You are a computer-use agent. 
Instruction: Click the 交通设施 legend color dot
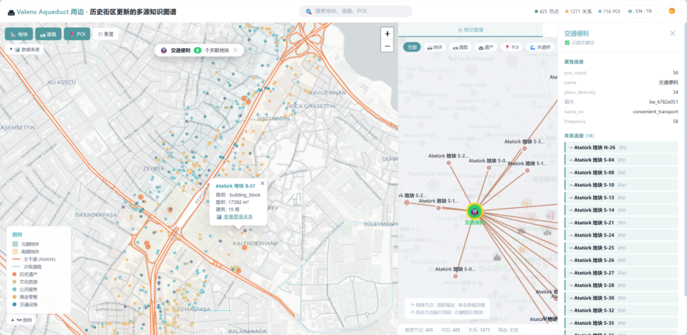click(x=15, y=304)
